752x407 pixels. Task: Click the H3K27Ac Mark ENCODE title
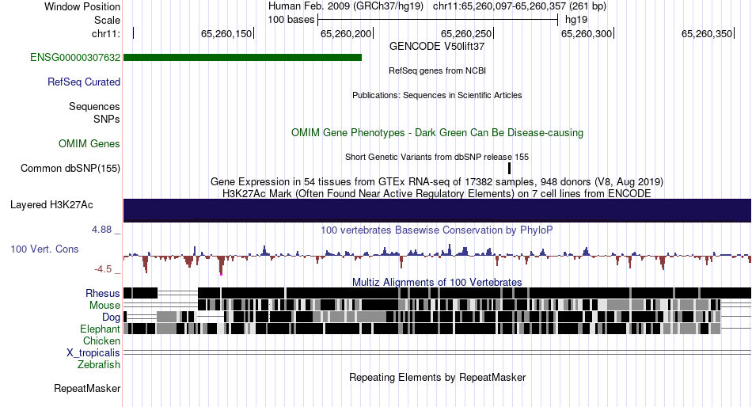coord(437,193)
